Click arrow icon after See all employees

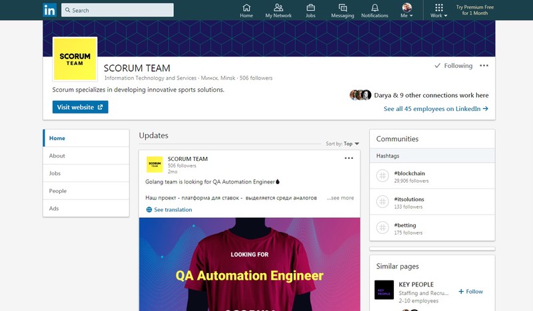pos(486,108)
